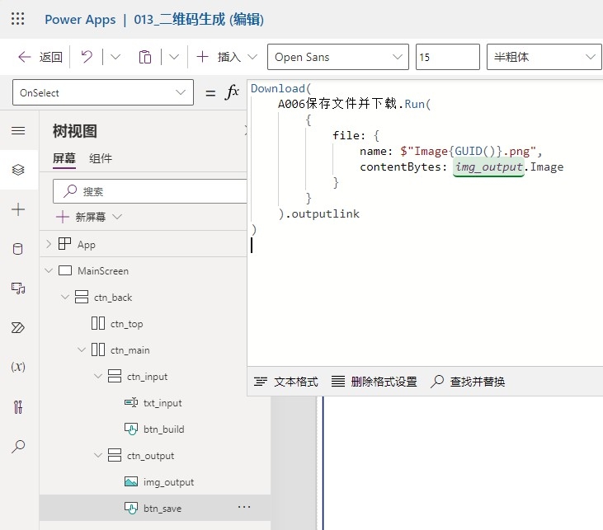Open the Search magnifier icon in sidebar

[18, 446]
